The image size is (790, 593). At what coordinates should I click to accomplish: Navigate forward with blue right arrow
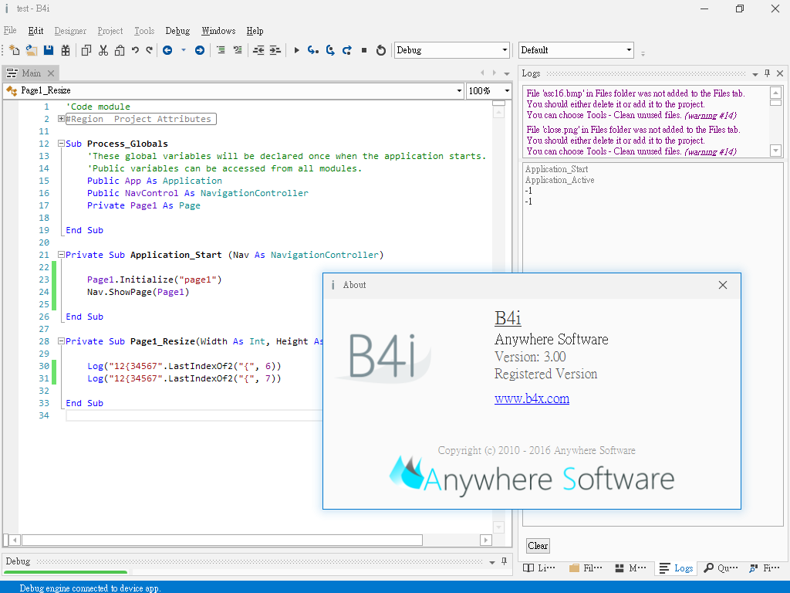coord(200,50)
